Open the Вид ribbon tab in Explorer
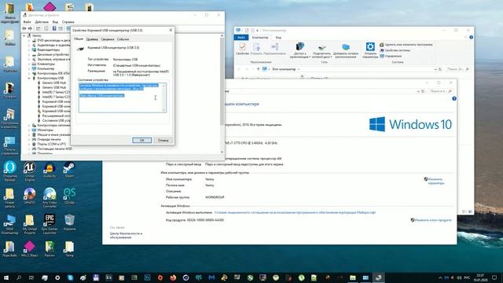The height and width of the screenshot is (283, 503). point(278,38)
